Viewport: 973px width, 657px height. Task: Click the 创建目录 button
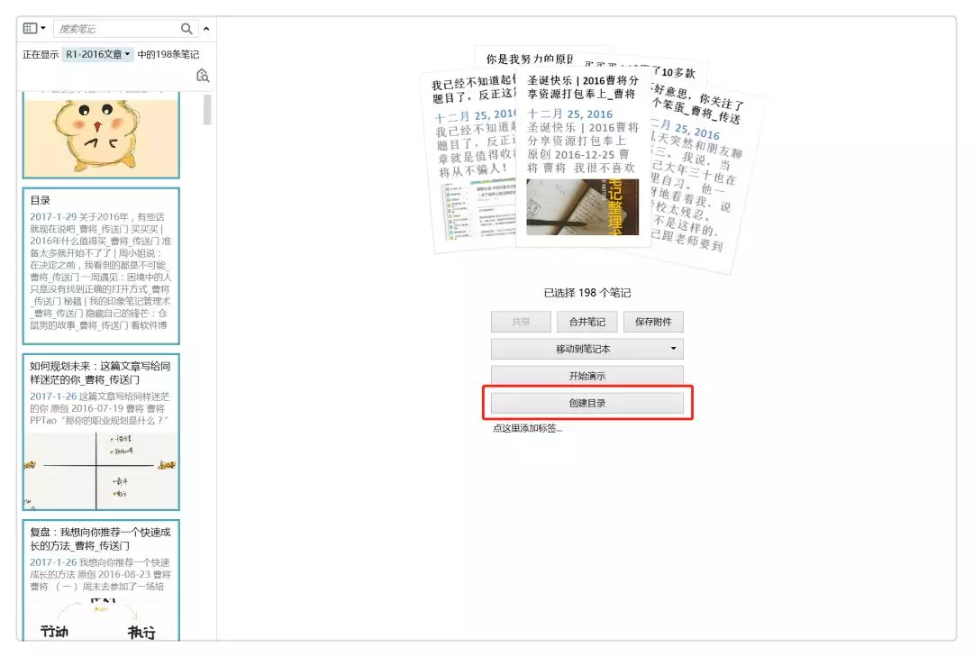[x=587, y=403]
